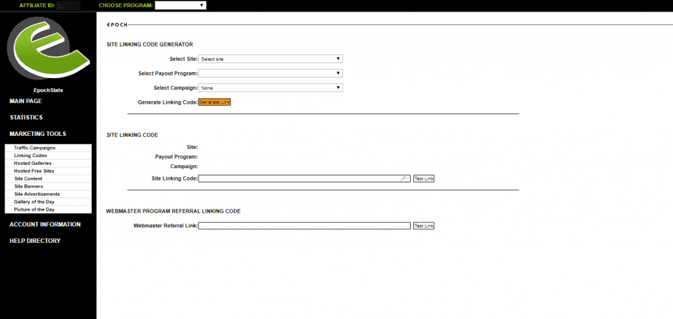Screen dimensions: 673x319
Task: Open the Help Directory
Action: coord(35,241)
